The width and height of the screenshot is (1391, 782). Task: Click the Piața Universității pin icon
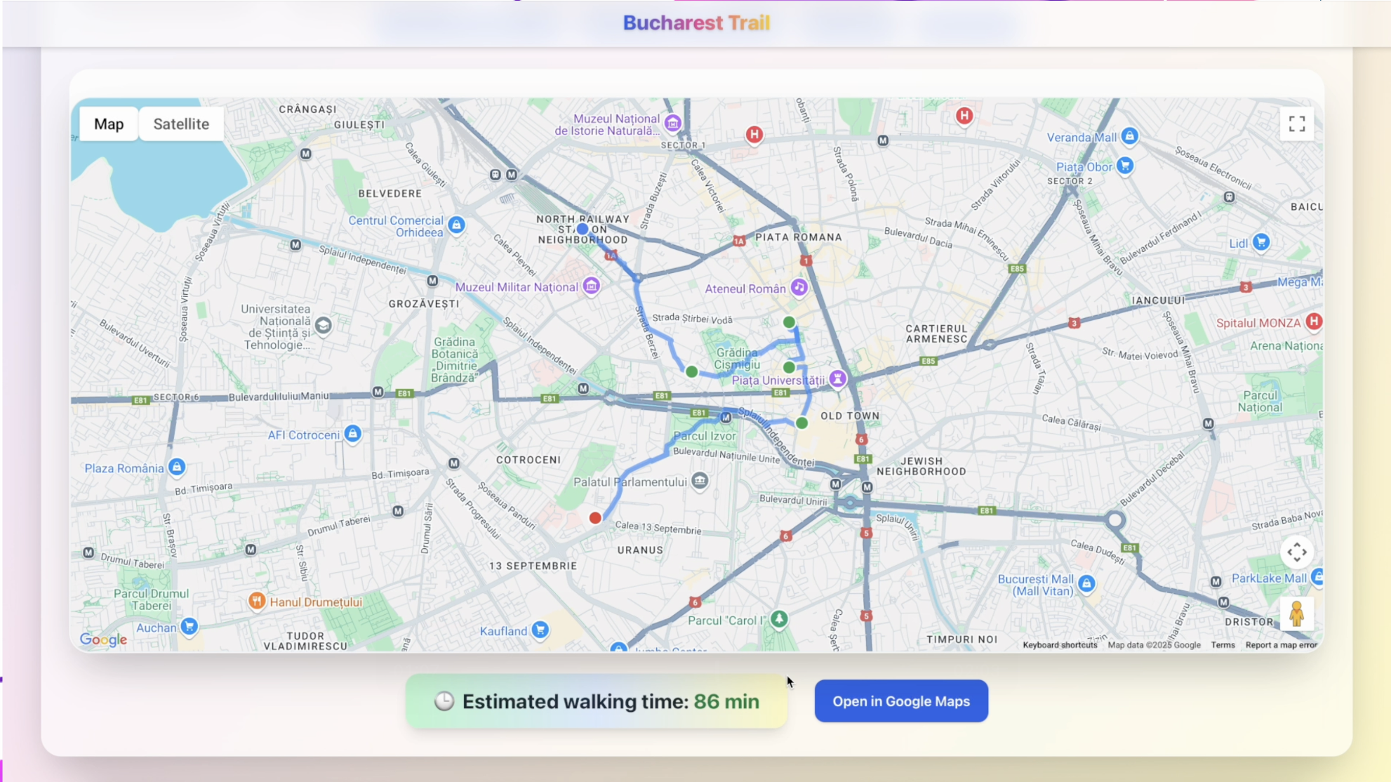[x=837, y=378]
